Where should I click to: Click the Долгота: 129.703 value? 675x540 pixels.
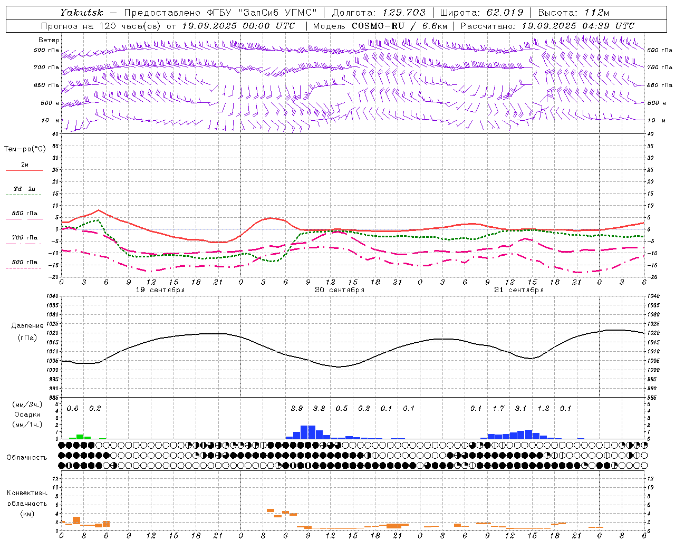point(379,13)
